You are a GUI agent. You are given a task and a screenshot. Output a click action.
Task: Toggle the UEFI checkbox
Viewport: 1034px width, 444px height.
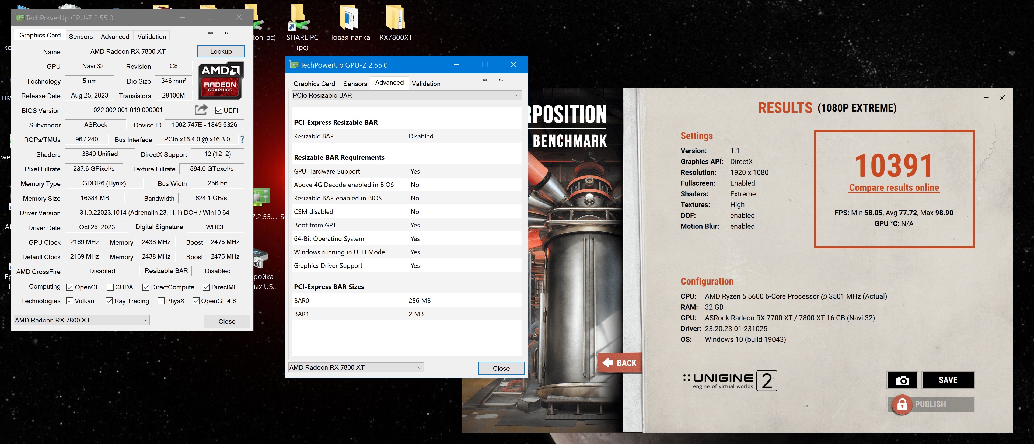tap(219, 110)
